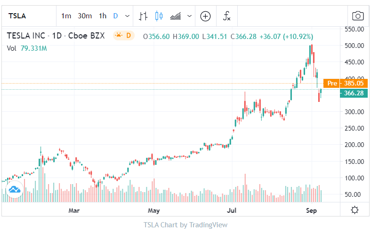This screenshot has width=371, height=232.
Task: Open the indicators fx icon
Action: (226, 16)
